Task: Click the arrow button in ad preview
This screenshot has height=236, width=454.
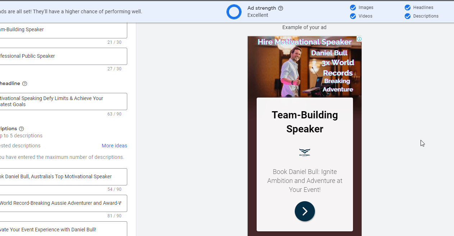Action: [x=304, y=211]
